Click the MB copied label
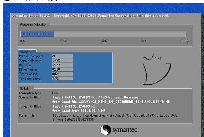Image resolution: width=204 pixels, height=137 pixels. point(26,65)
